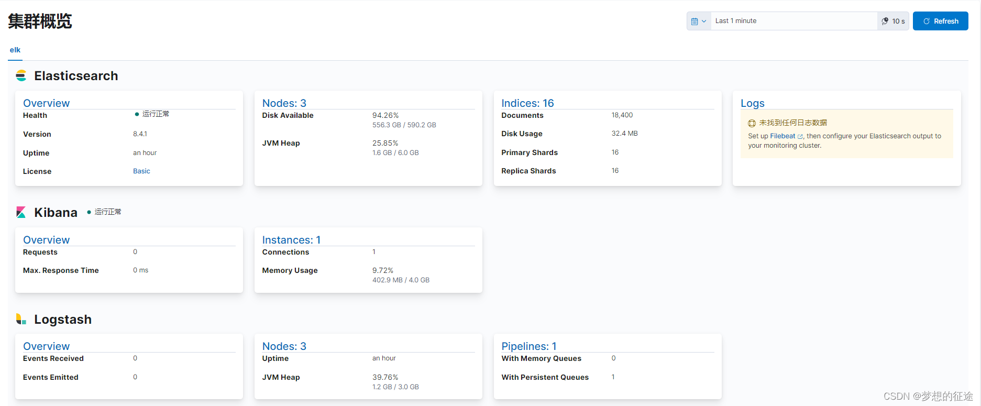Click the Kibana logo icon
Screen dimensions: 981x406
coord(21,212)
